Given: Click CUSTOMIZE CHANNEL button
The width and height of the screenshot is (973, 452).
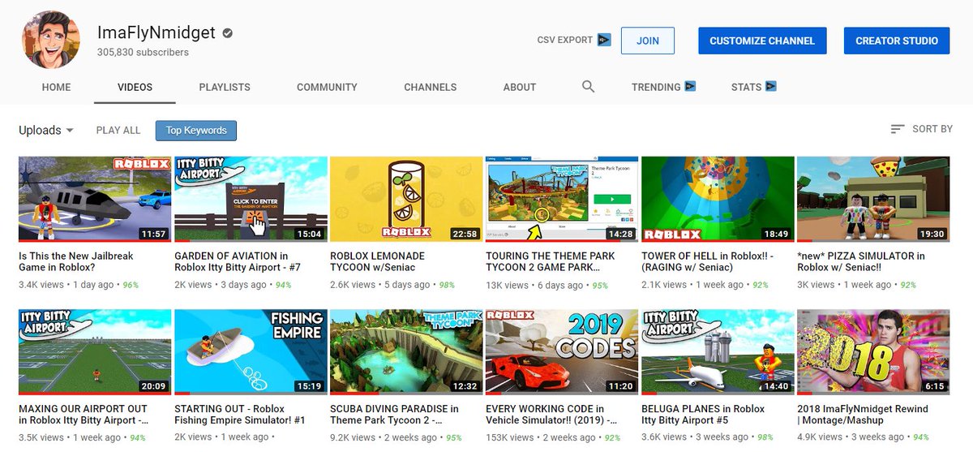Looking at the screenshot, I should [x=762, y=41].
